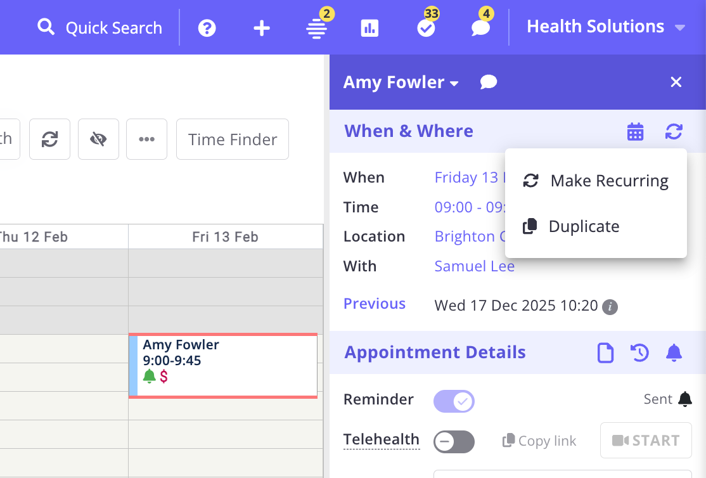Open tasks checkmark icon with badge 33

pos(426,29)
